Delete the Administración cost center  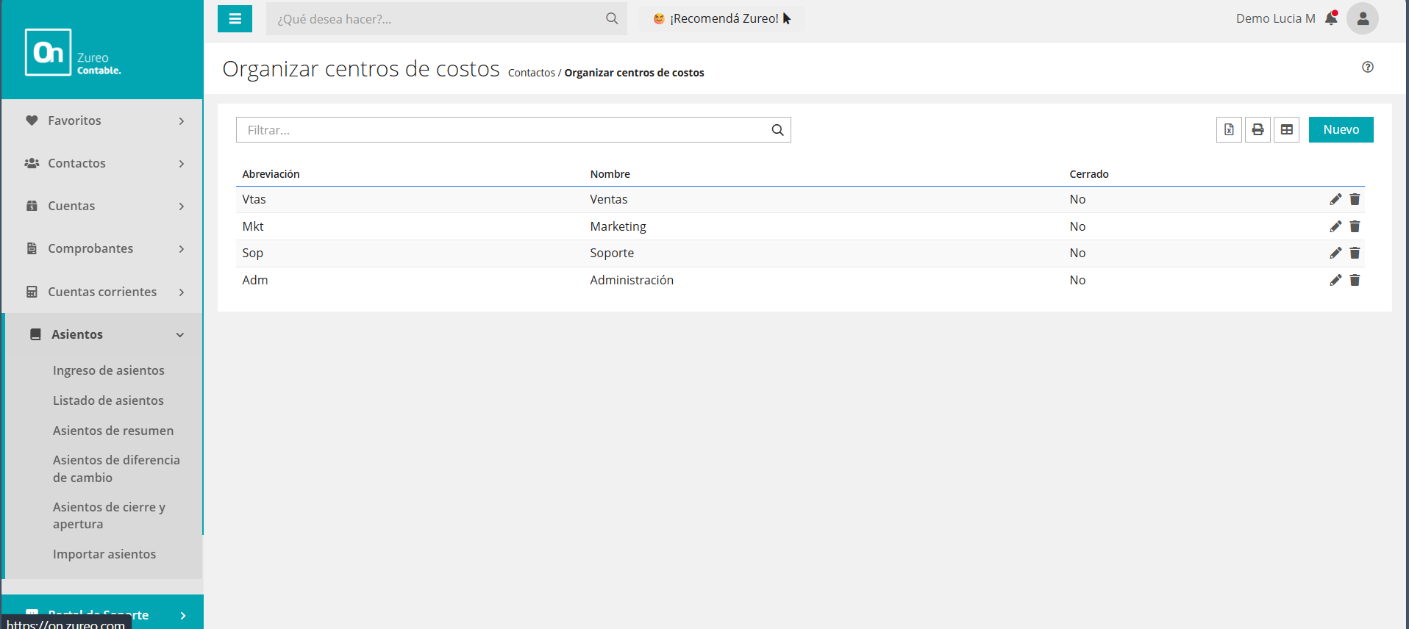[1355, 280]
